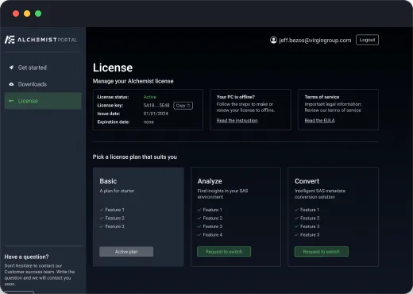The height and width of the screenshot is (294, 413).
Task: Click the rocket icon beside Get started
Action: (11, 68)
